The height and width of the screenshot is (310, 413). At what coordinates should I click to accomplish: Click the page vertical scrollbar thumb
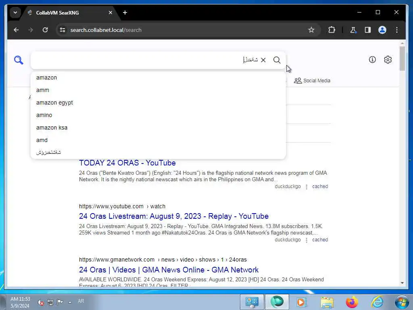[x=402, y=59]
